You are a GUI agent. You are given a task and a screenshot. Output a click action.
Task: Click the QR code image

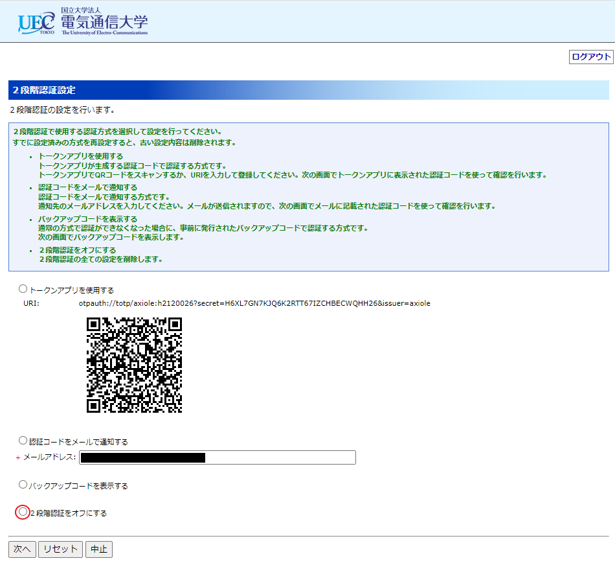[135, 365]
